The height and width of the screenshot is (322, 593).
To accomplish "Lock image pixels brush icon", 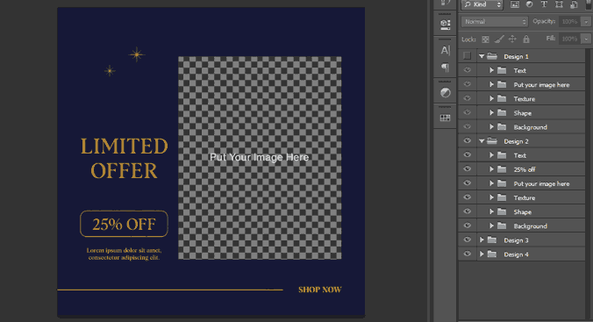I will 499,39.
